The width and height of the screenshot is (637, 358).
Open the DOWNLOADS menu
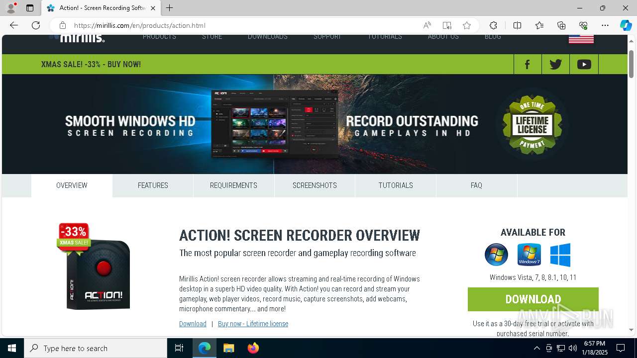point(268,37)
